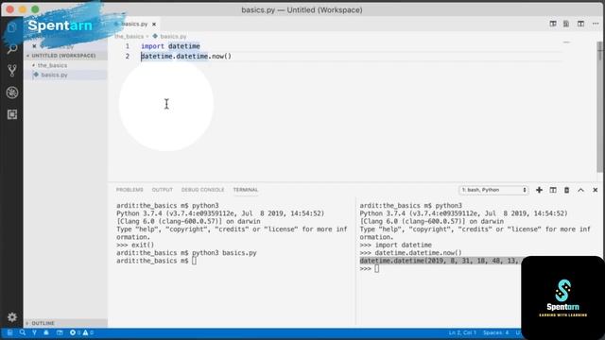Switch to the OUTPUT panel tab
This screenshot has height=340, width=605.
tap(162, 190)
